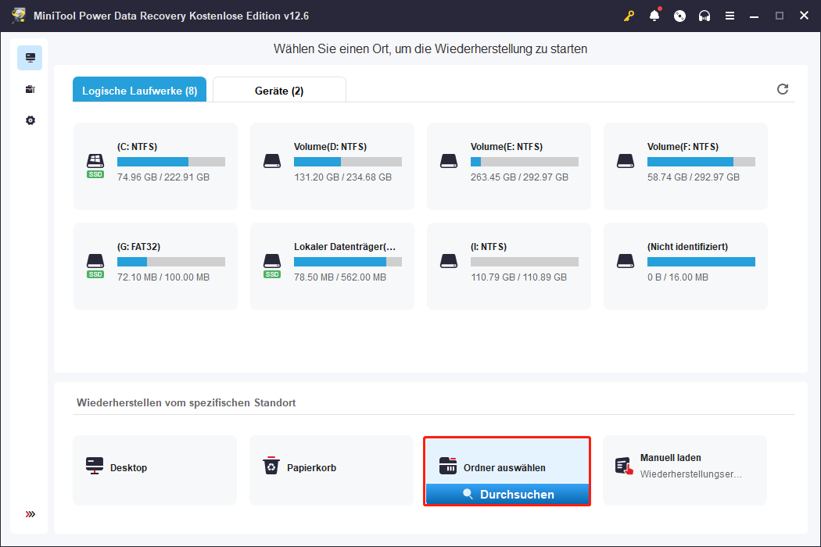Click the C: drive SSD icon
This screenshot has height=547, width=821.
click(x=95, y=166)
